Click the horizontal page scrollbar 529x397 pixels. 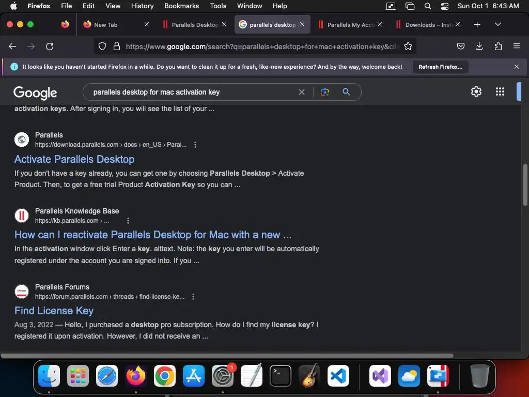[227, 356]
